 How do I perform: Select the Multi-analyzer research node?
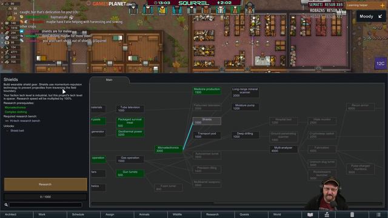(284, 149)
